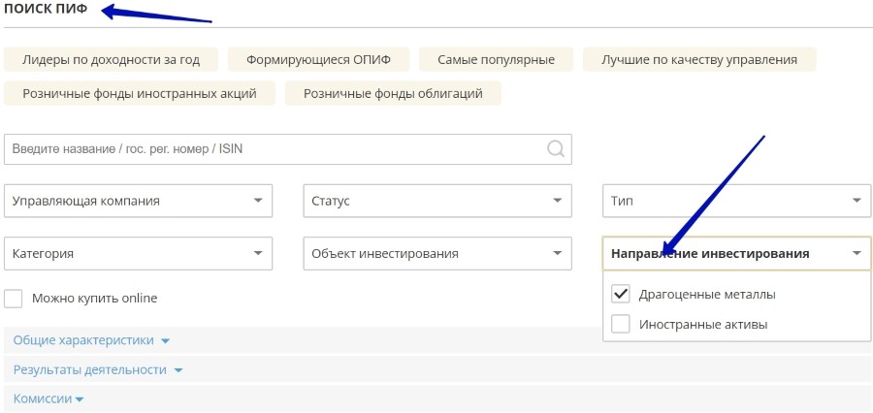This screenshot has width=873, height=413.
Task: Open the 'Тип' dropdown
Action: (736, 201)
